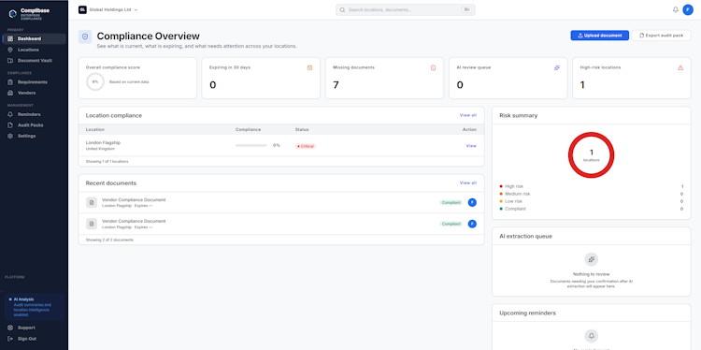This screenshot has height=350, width=701.
Task: Click the Audit Packs file icon
Action: click(10, 125)
